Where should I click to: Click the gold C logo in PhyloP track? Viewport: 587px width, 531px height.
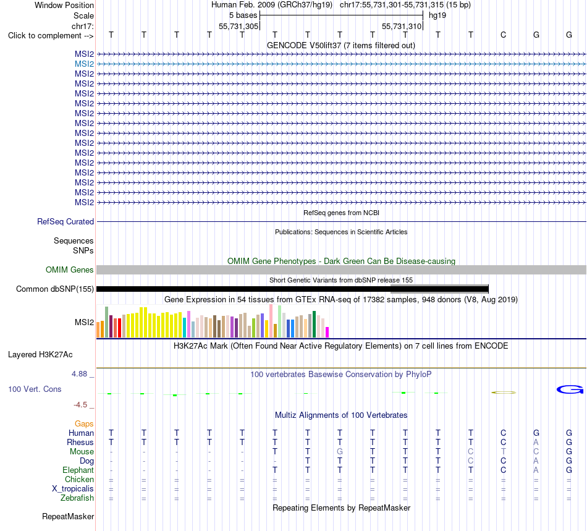504,393
